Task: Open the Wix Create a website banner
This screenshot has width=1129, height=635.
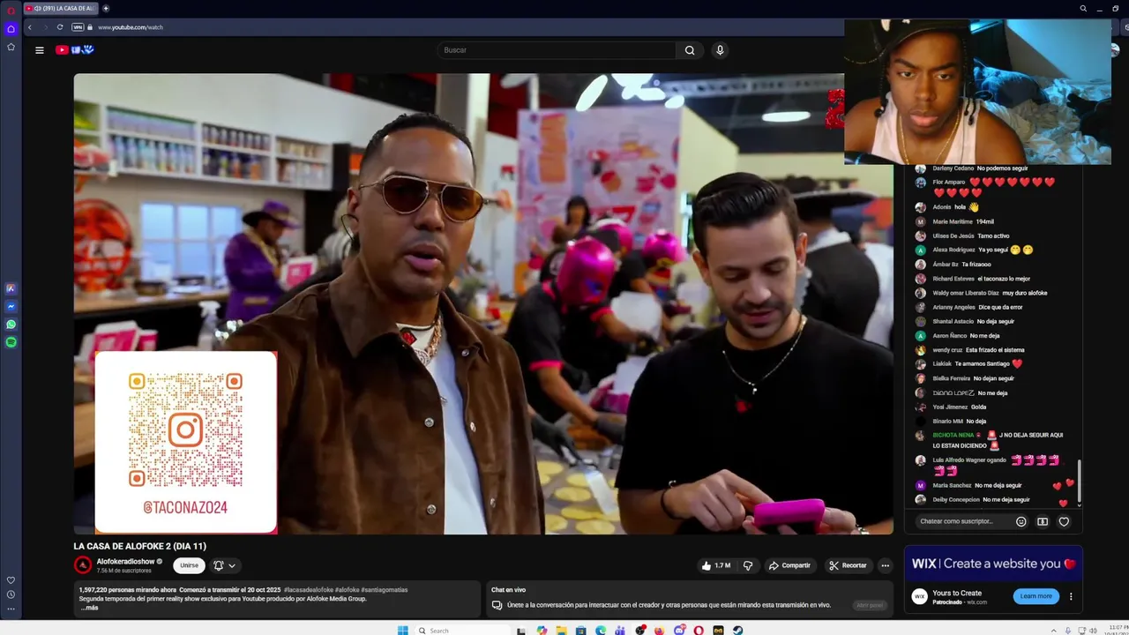Action: click(x=993, y=564)
